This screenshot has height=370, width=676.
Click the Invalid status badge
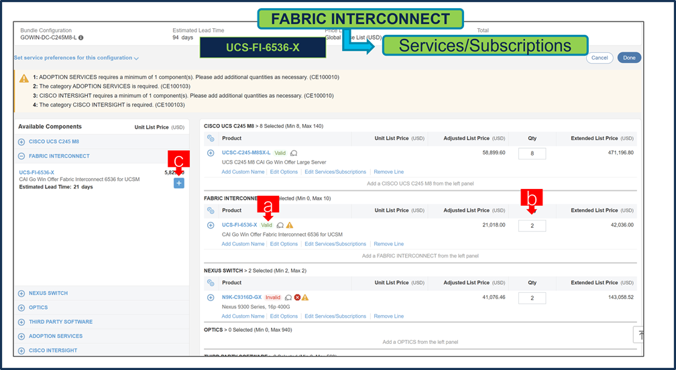point(273,298)
